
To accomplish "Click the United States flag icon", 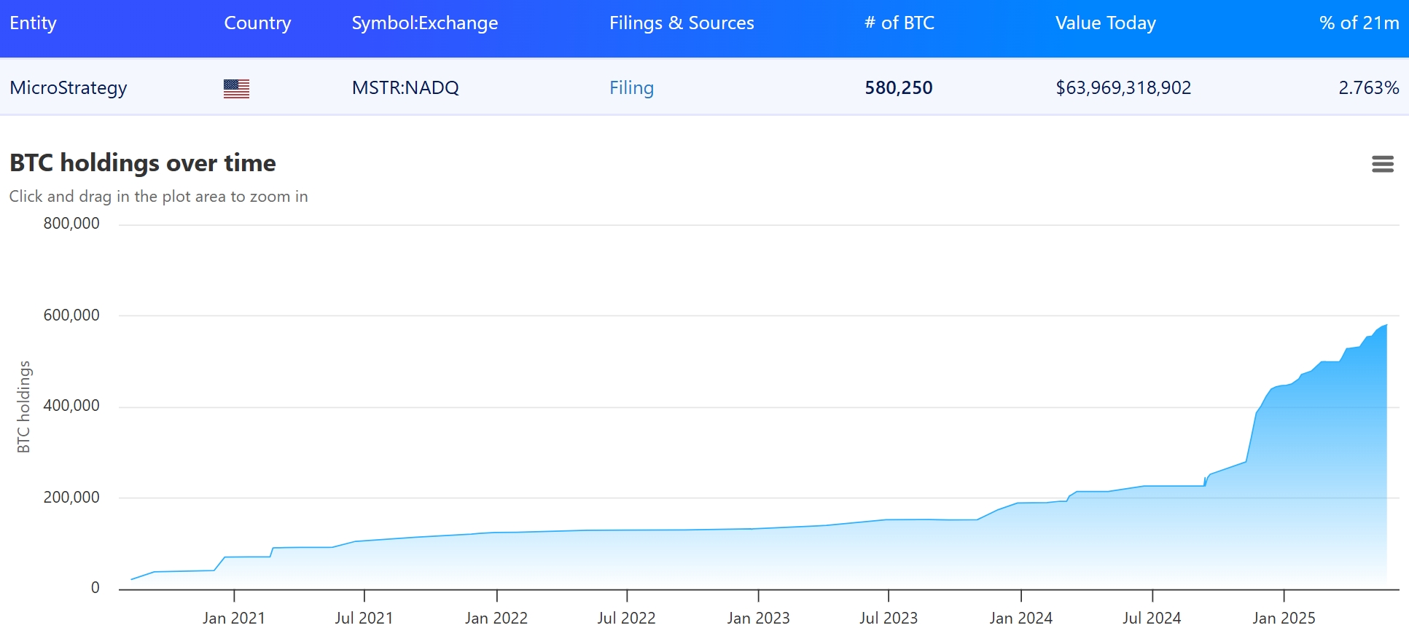I will tap(236, 89).
